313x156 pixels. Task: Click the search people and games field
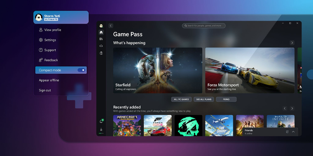[203, 26]
